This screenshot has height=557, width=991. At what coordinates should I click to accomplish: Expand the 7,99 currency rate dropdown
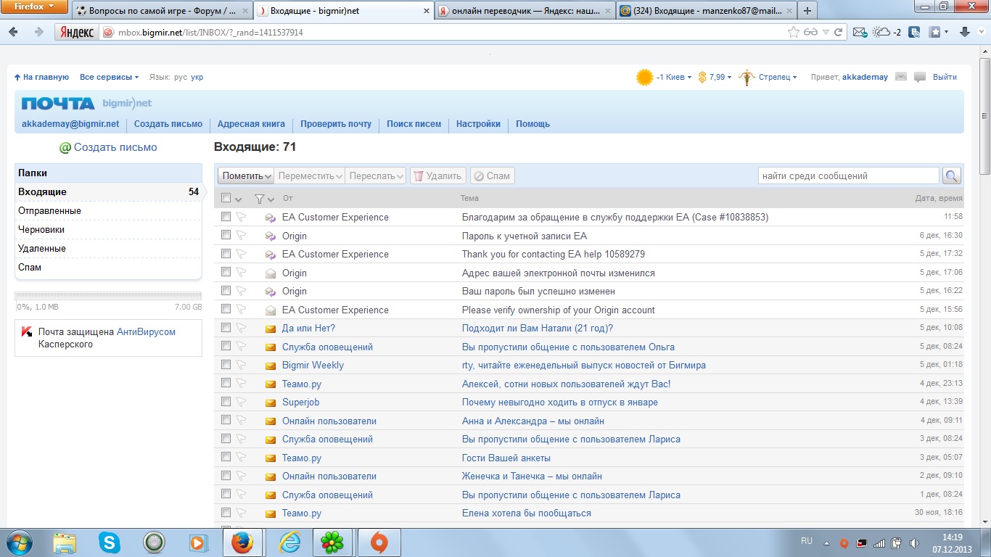(x=720, y=77)
